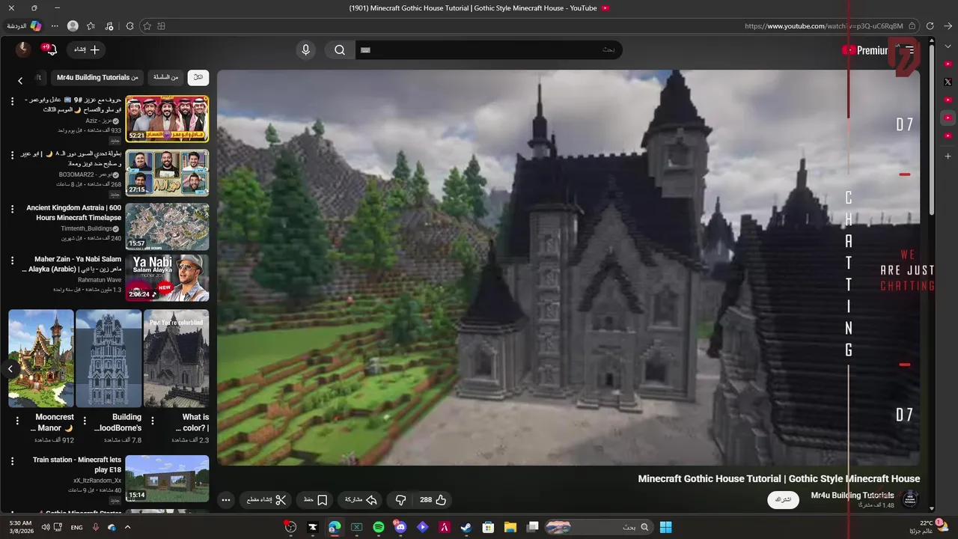This screenshot has width=958, height=539.
Task: Open Mr4u Building Tutorials channel avatar
Action: coord(910,499)
